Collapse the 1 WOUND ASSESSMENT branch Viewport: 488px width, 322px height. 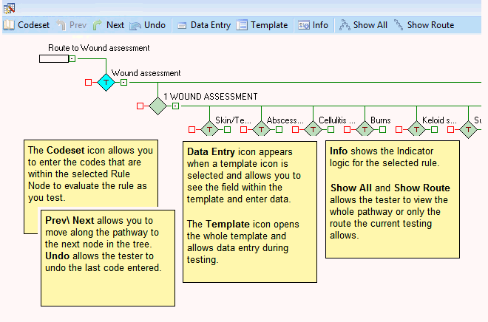tap(175, 106)
